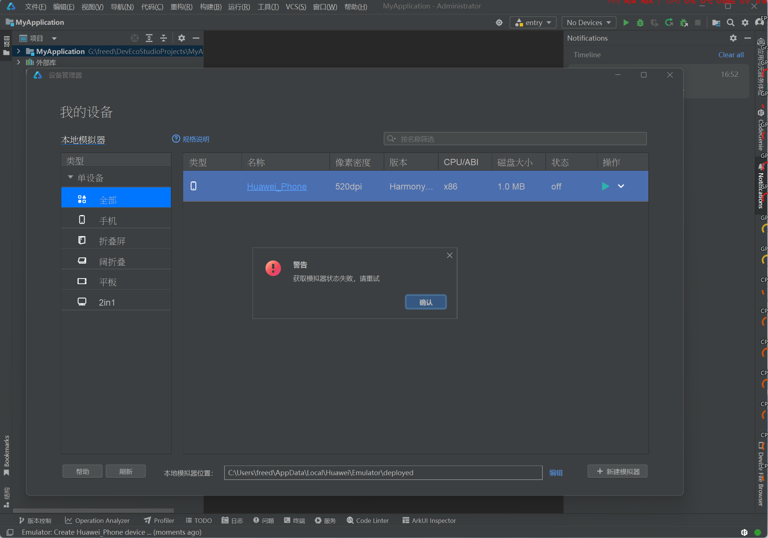The image size is (768, 538).
Task: Open project panel options gear
Action: (181, 38)
